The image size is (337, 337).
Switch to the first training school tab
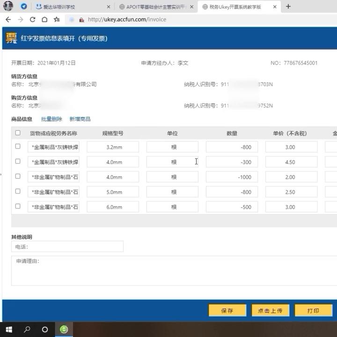(x=73, y=7)
